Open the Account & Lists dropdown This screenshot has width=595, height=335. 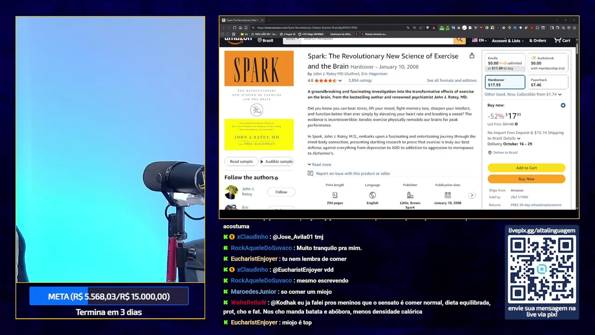(508, 40)
